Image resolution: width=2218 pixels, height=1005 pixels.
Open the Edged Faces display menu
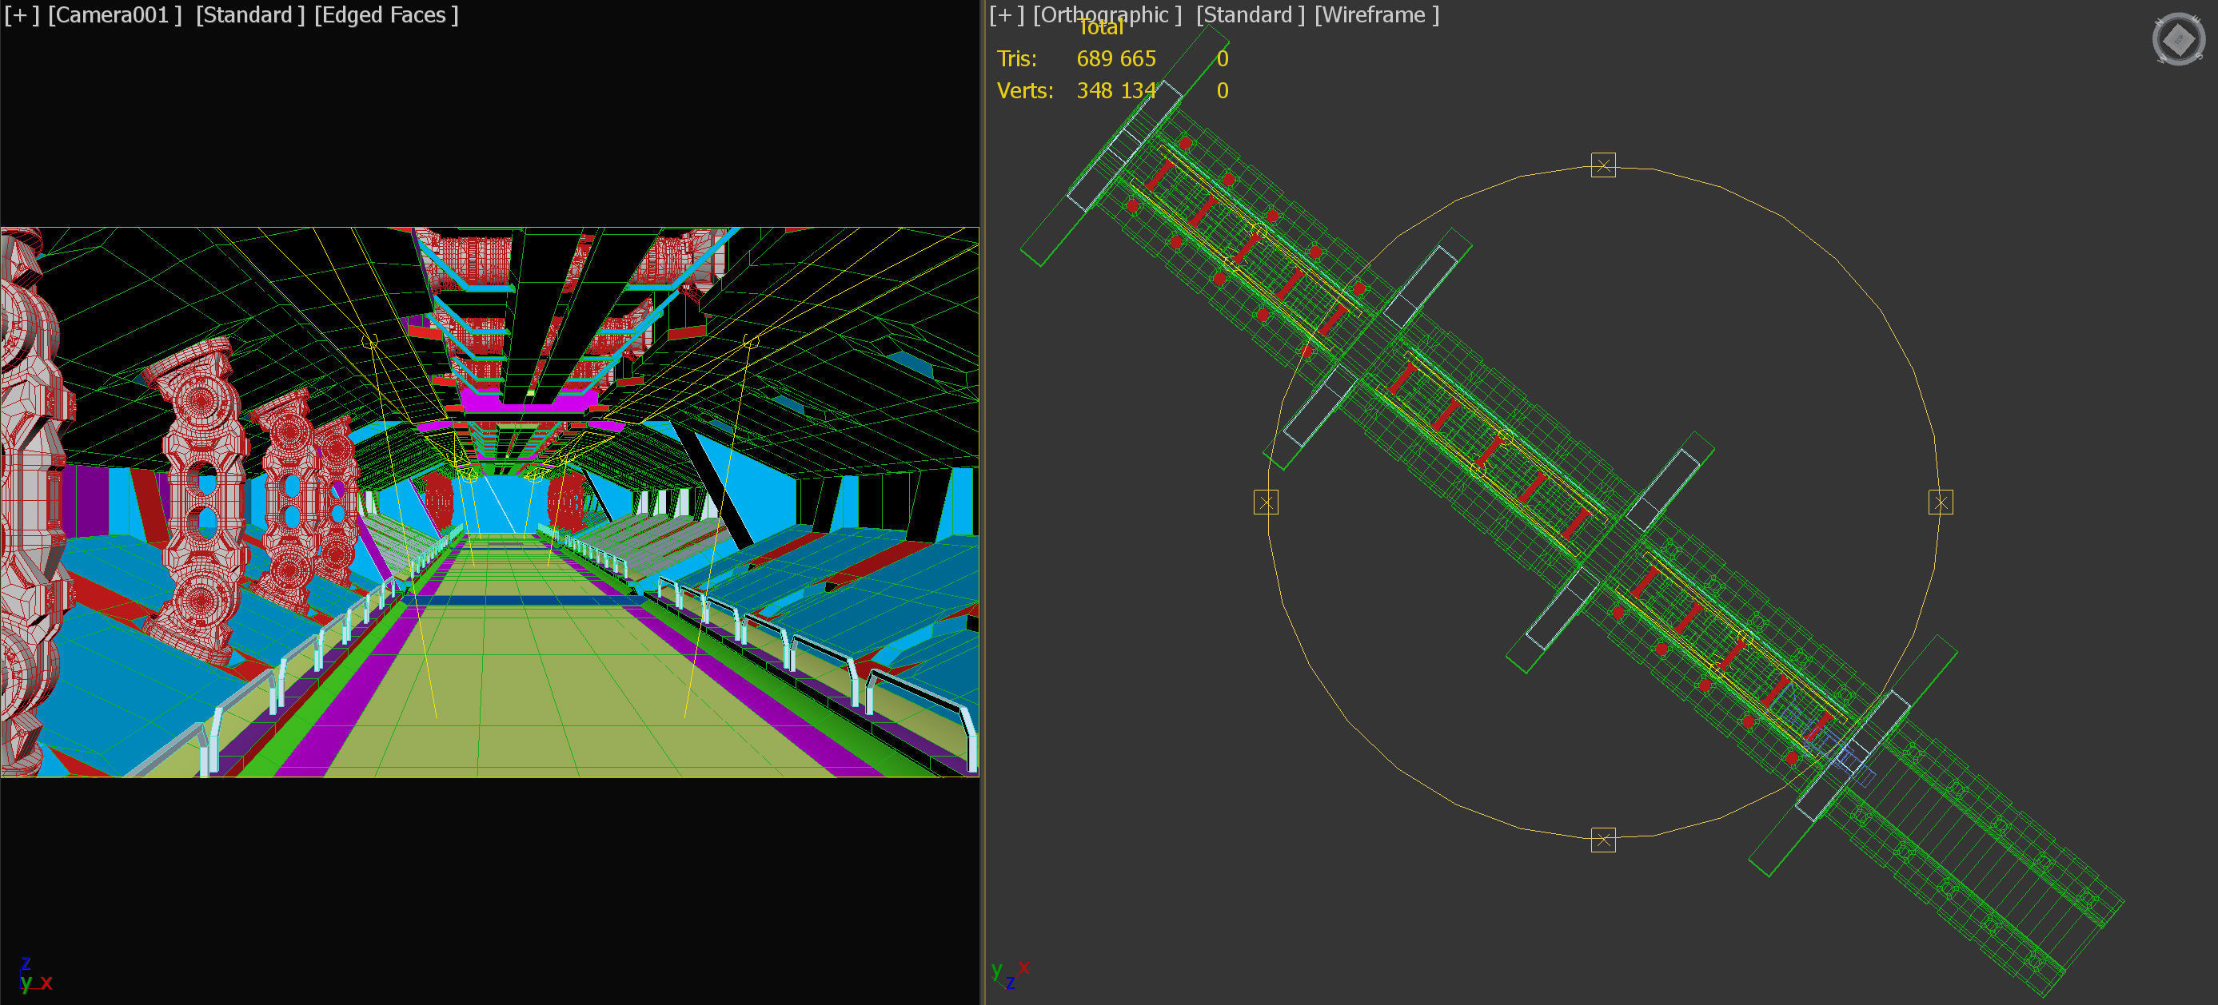click(385, 15)
